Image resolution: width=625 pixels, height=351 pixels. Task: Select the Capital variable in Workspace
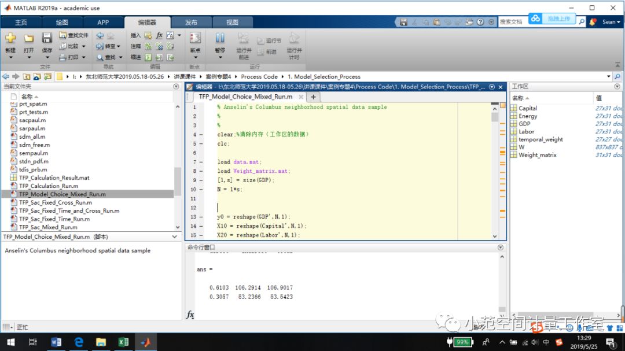(x=528, y=108)
